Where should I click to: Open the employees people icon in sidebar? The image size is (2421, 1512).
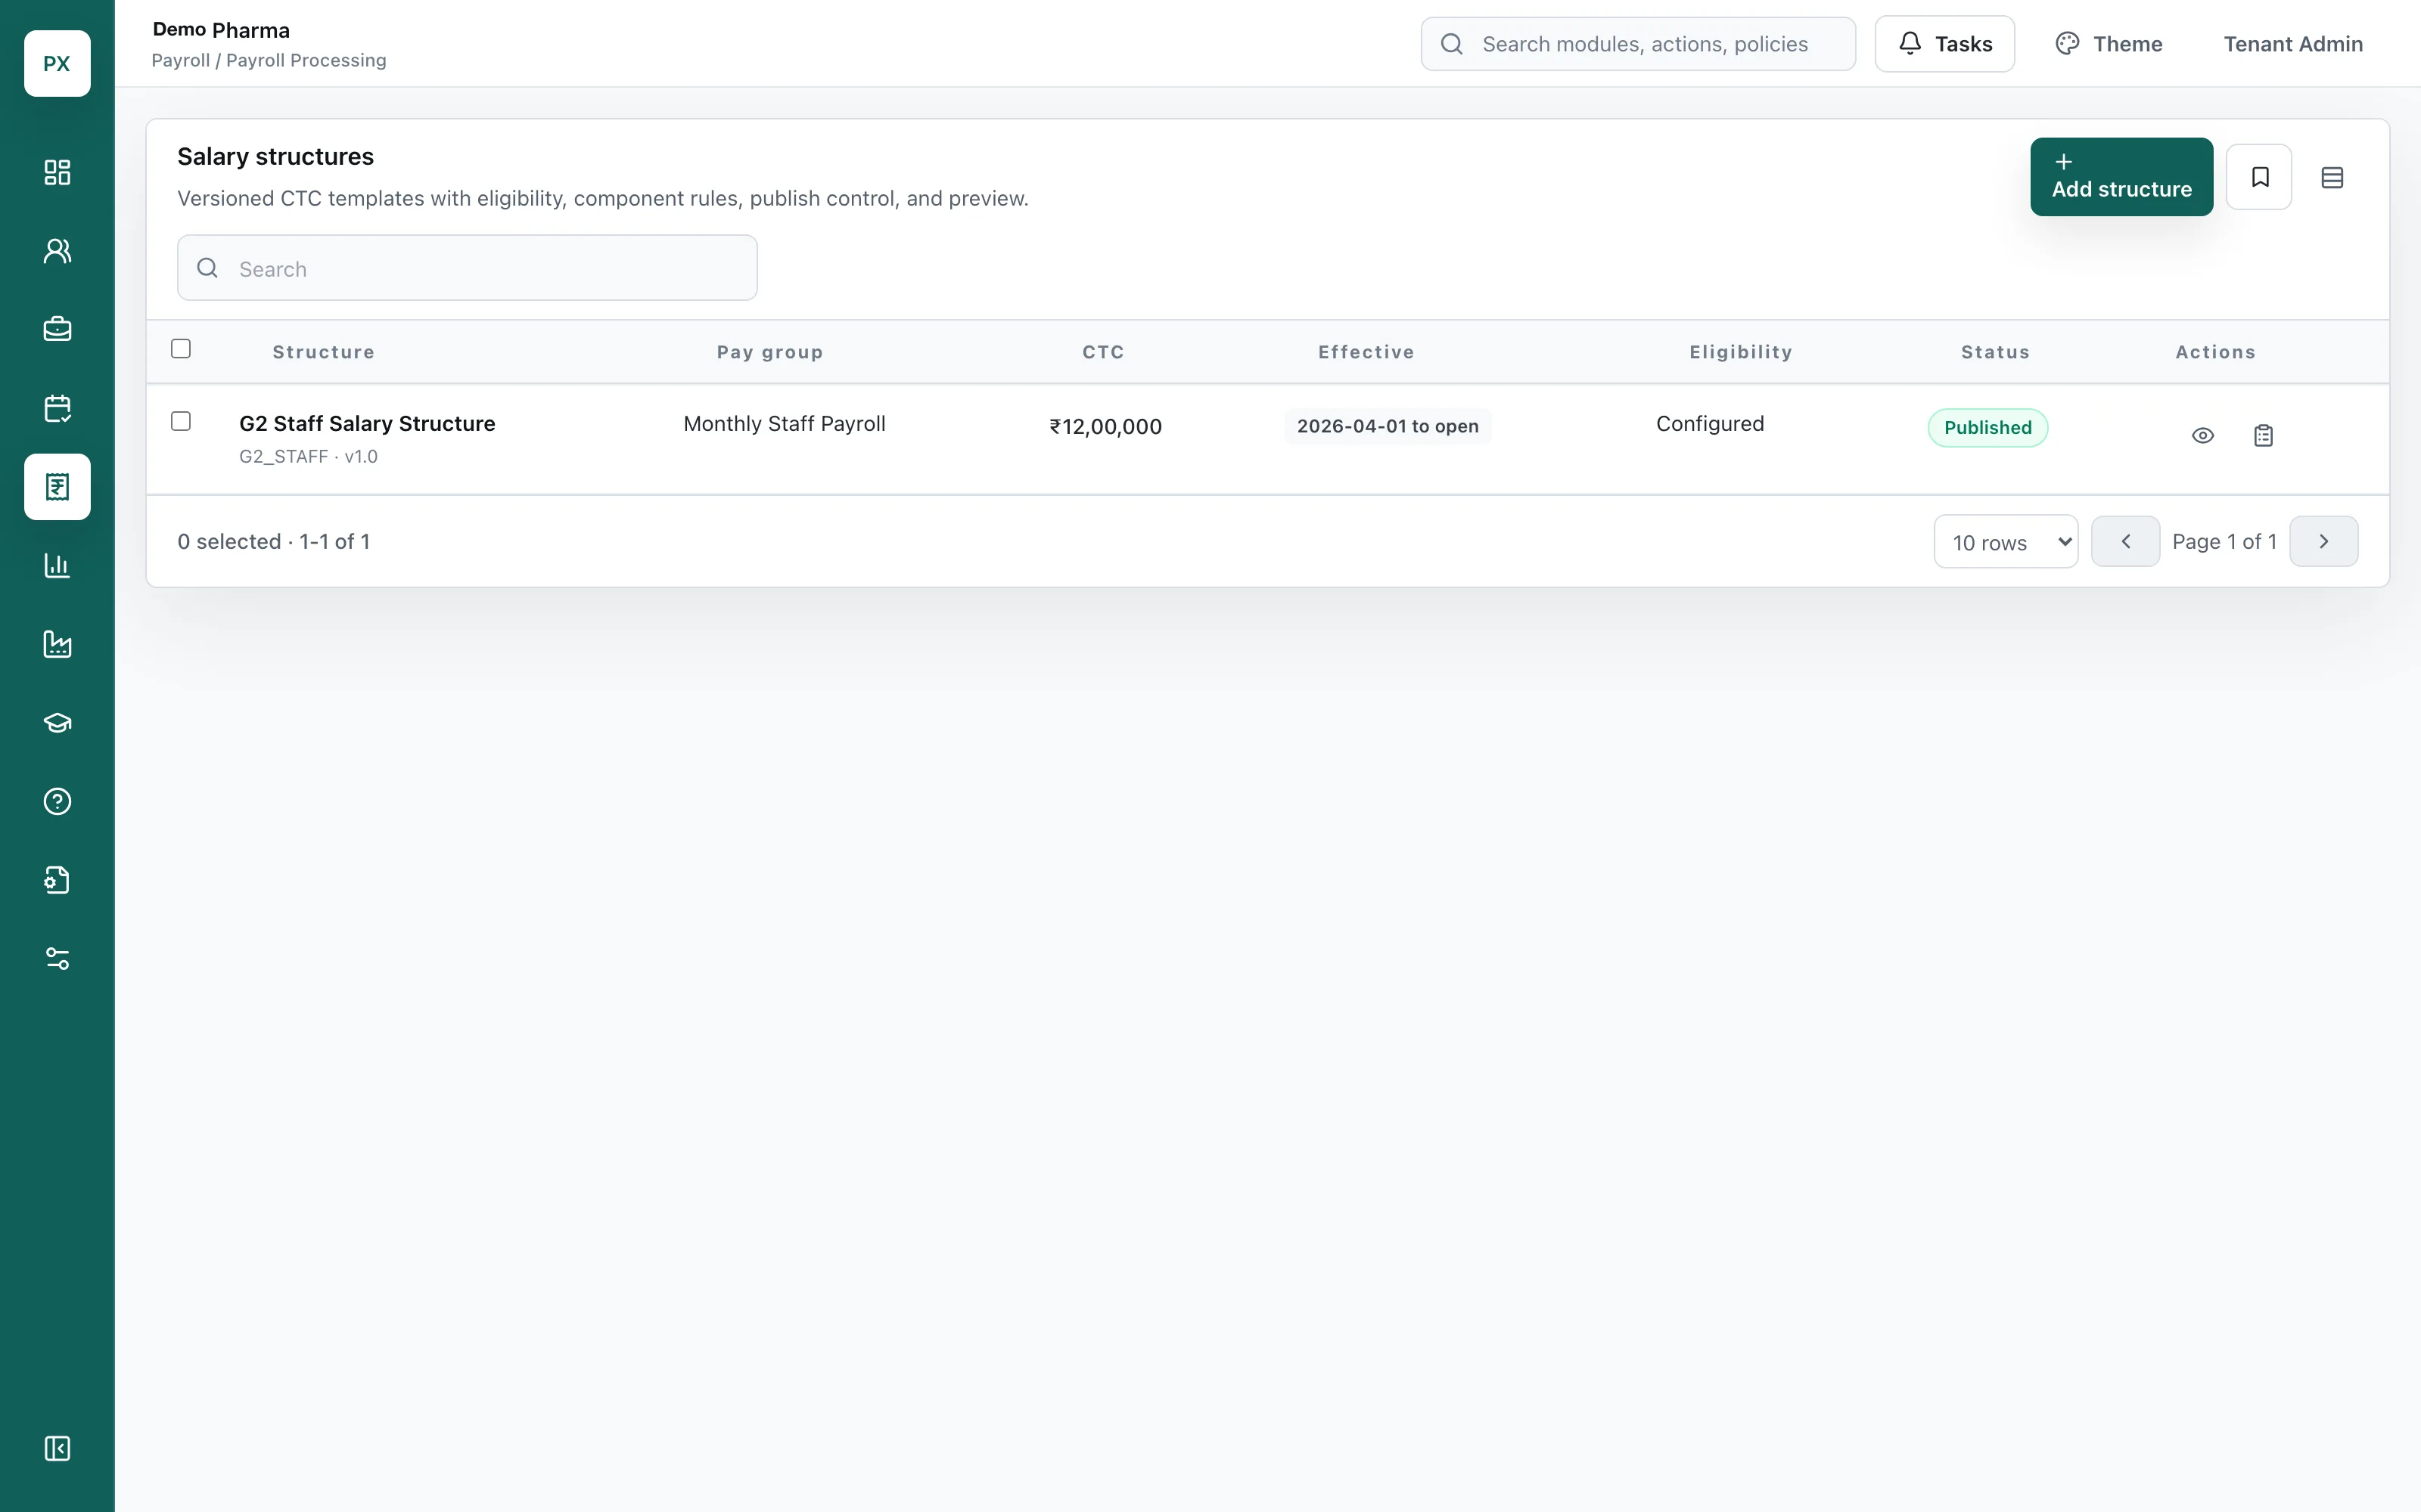(57, 251)
